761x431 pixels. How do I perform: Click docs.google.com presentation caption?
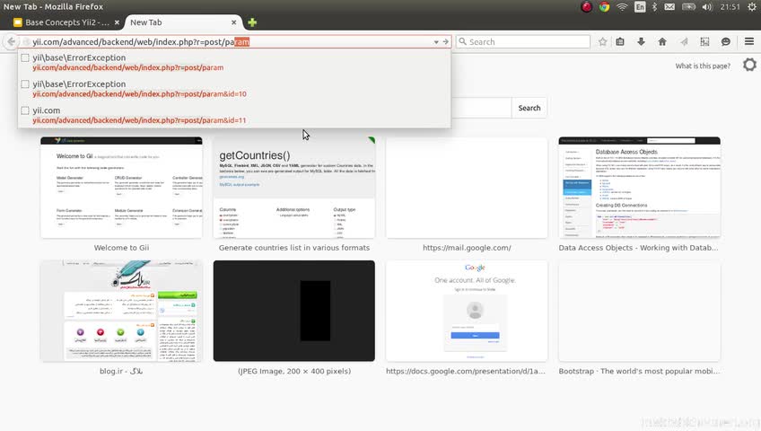point(466,372)
